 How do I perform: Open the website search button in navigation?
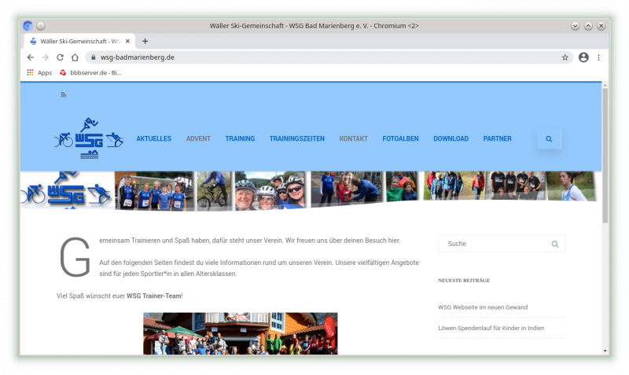[549, 139]
